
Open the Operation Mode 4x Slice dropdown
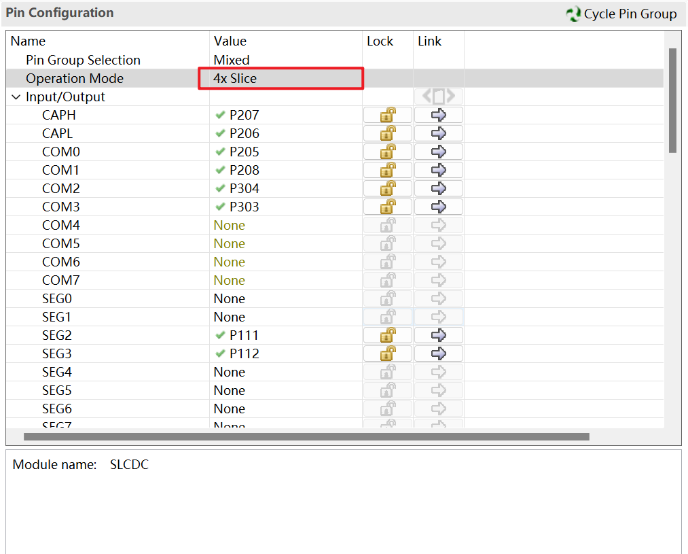coord(280,79)
